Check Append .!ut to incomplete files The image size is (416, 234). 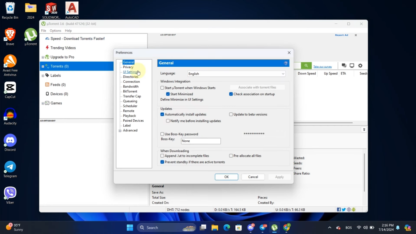[x=162, y=156]
